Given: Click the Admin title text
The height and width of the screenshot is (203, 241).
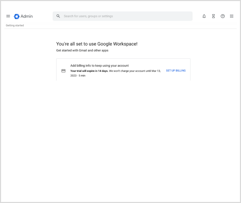Looking at the screenshot, I should tap(27, 16).
